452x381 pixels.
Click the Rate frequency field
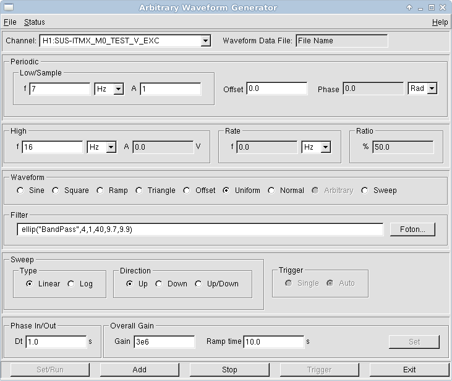267,147
